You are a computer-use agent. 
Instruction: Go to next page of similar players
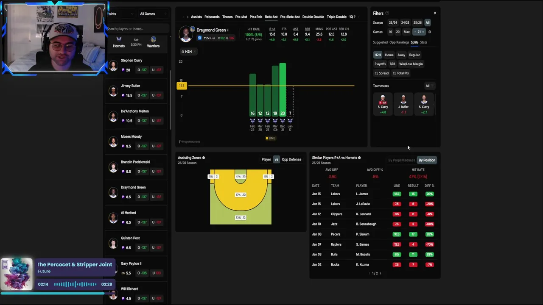click(x=380, y=273)
